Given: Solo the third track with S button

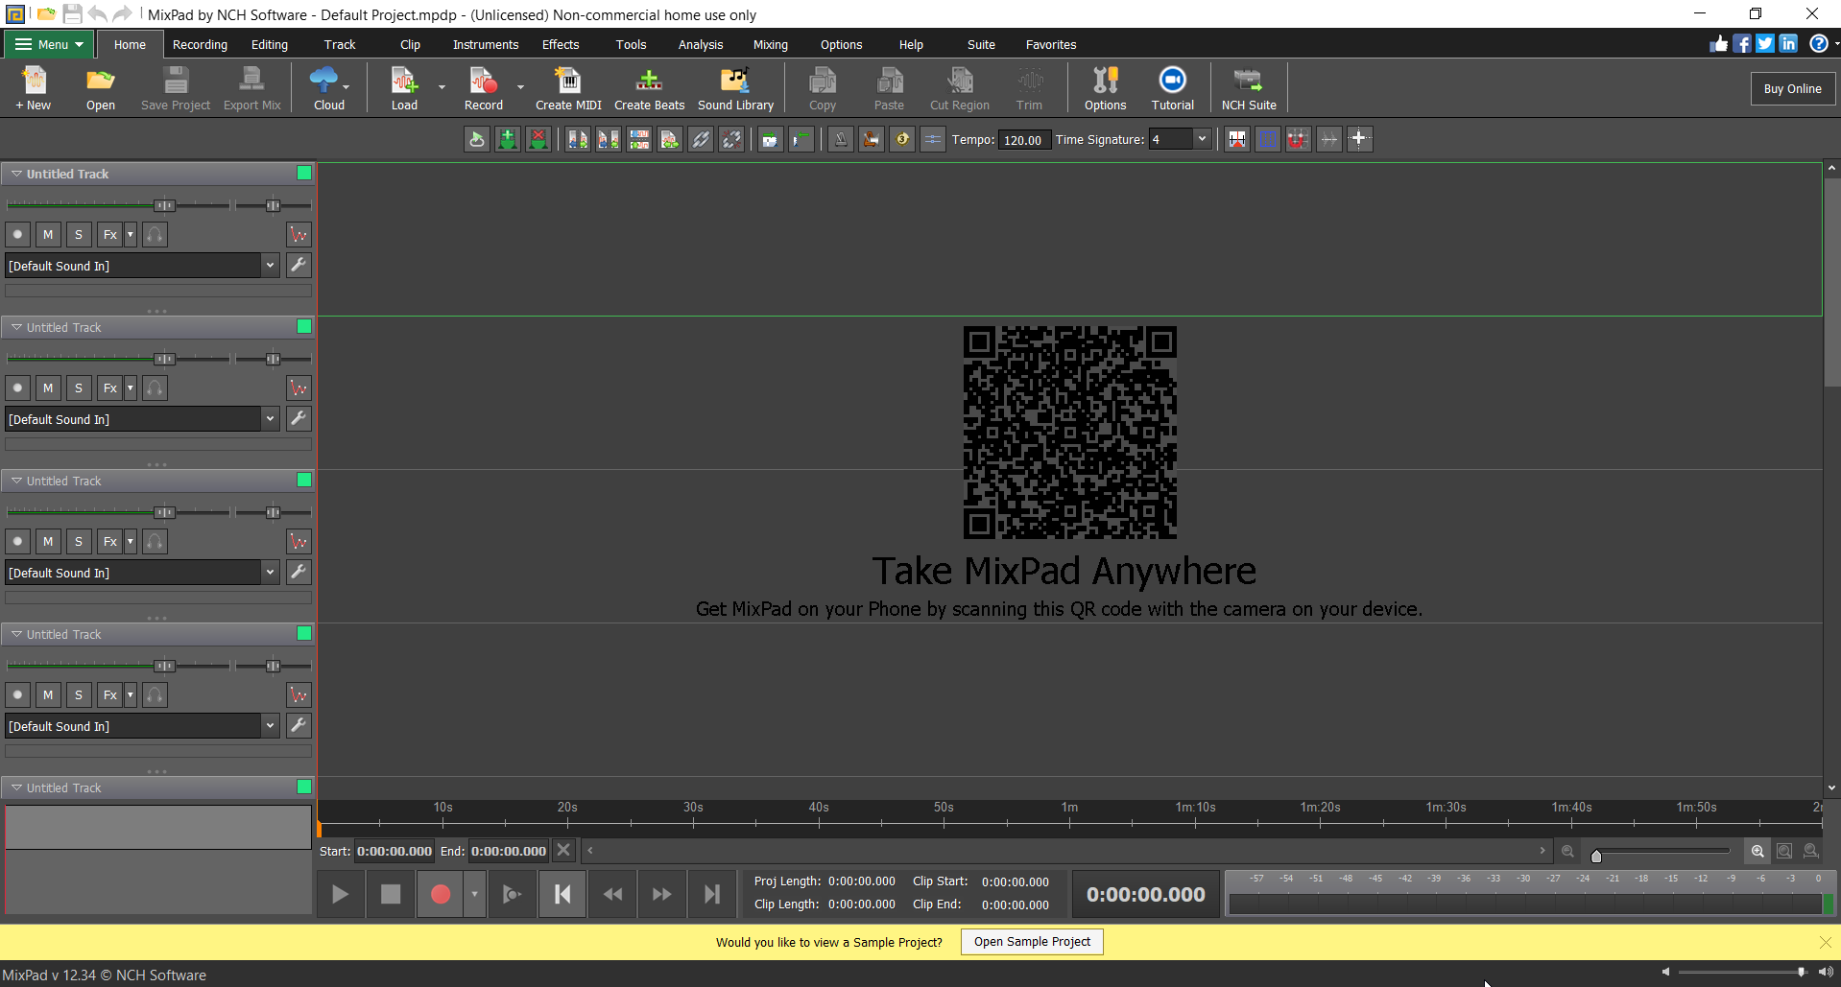Looking at the screenshot, I should 79,542.
